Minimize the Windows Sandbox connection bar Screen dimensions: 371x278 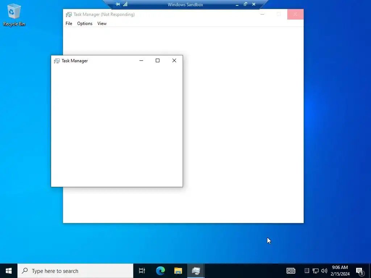pos(237,4)
